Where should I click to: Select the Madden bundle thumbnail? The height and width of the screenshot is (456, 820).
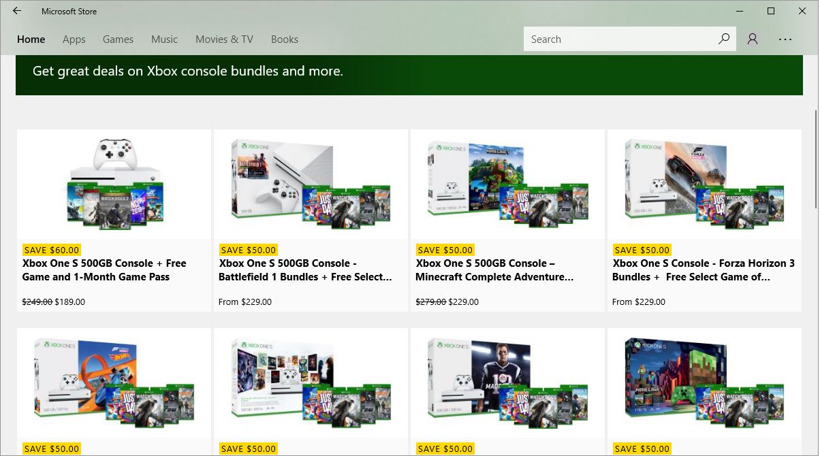[x=507, y=382]
